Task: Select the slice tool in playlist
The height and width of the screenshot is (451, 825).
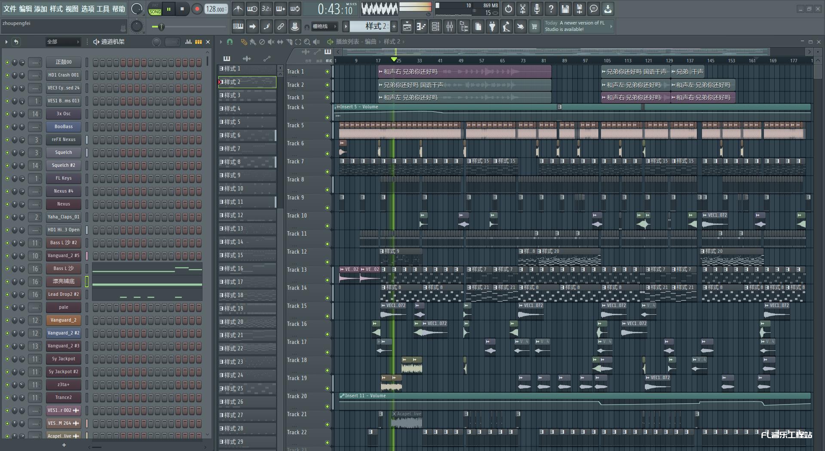Action: (x=289, y=42)
